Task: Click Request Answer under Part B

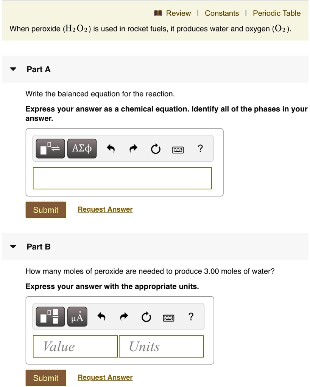Action: (x=105, y=377)
